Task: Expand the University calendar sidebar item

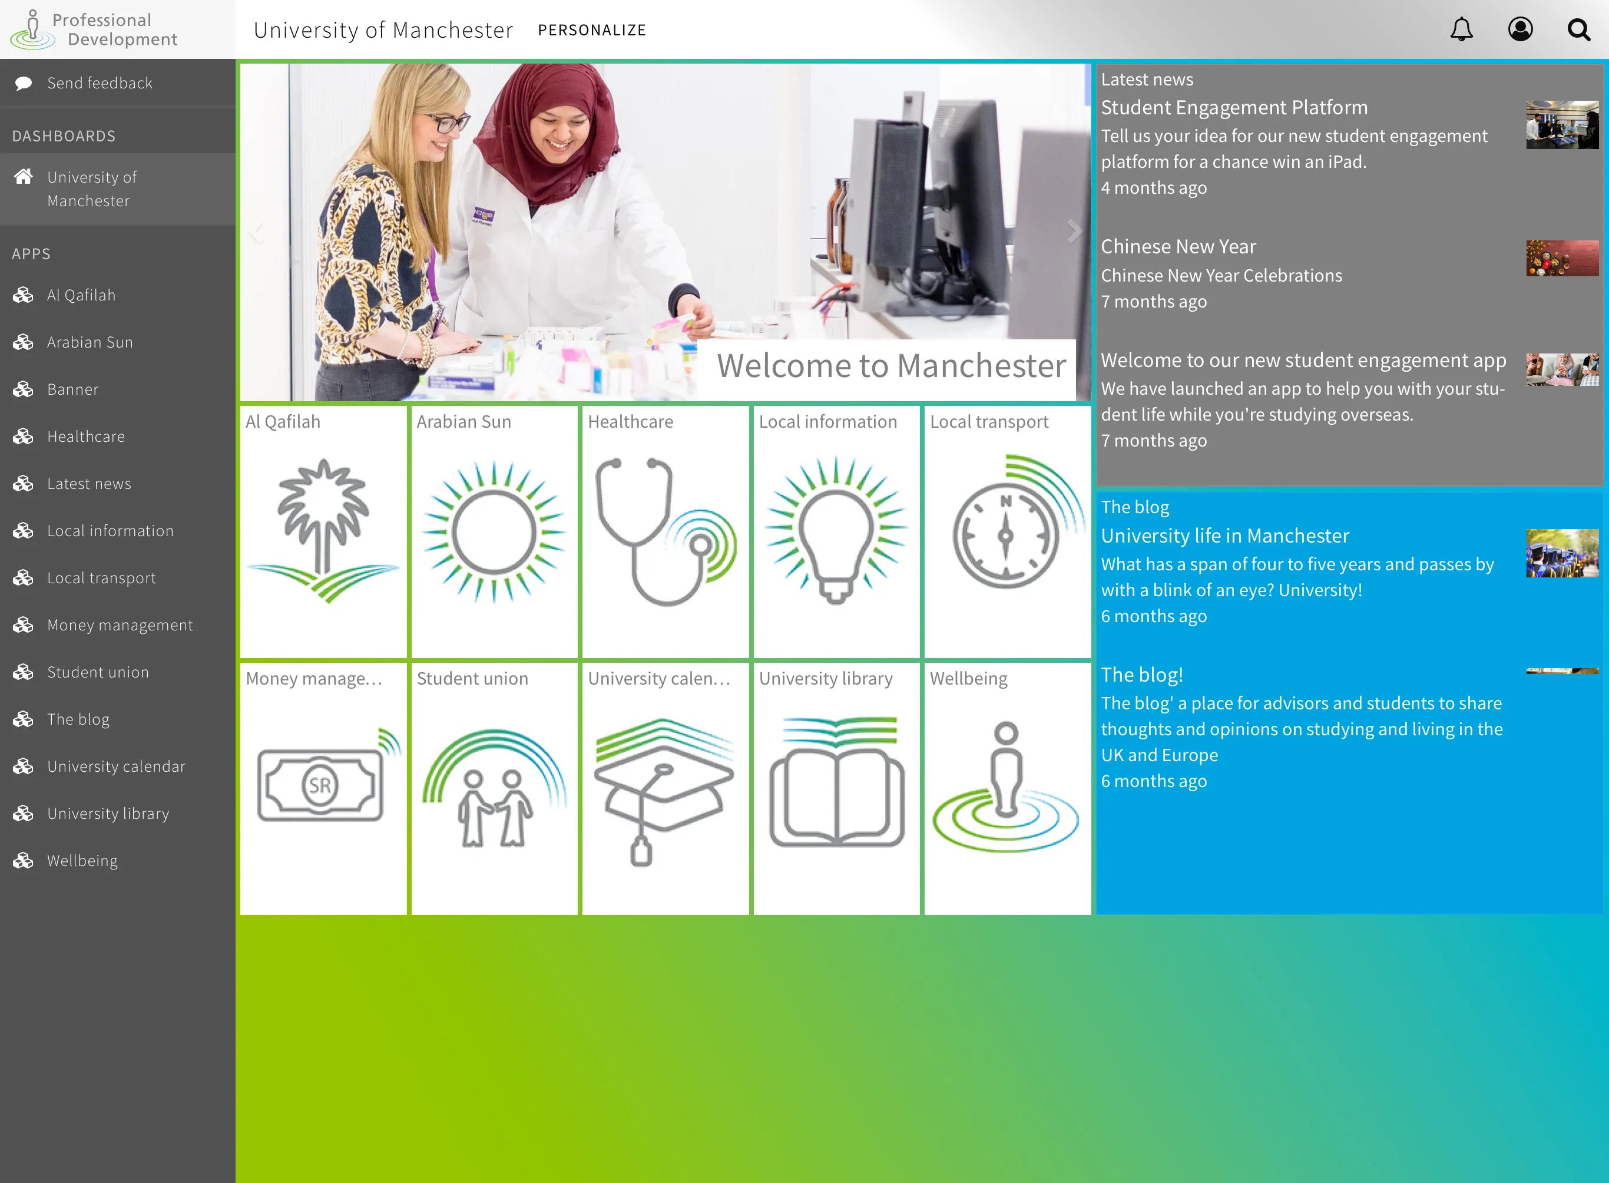Action: tap(116, 766)
